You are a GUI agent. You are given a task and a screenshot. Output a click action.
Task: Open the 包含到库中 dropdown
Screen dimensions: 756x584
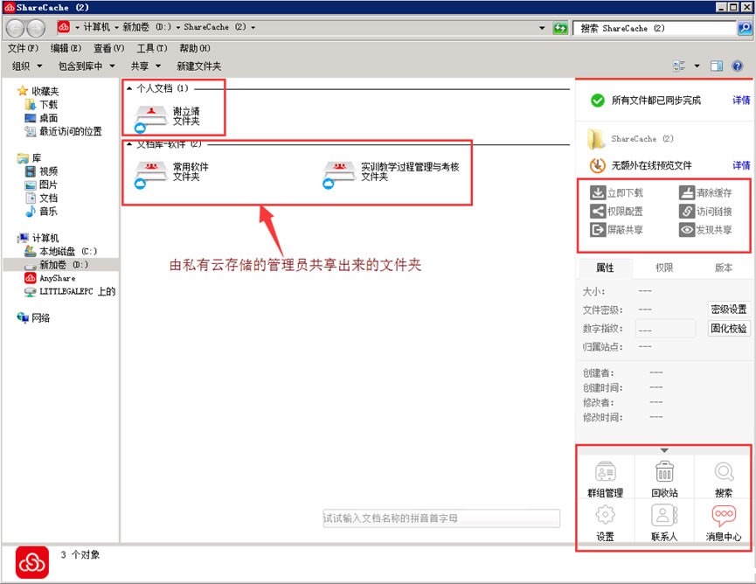click(87, 66)
